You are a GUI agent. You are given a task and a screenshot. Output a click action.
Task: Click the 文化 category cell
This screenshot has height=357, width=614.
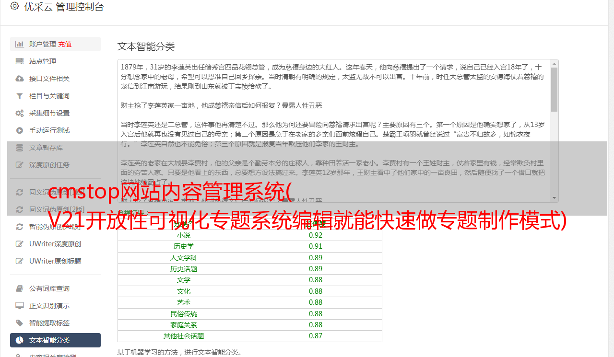point(184,291)
